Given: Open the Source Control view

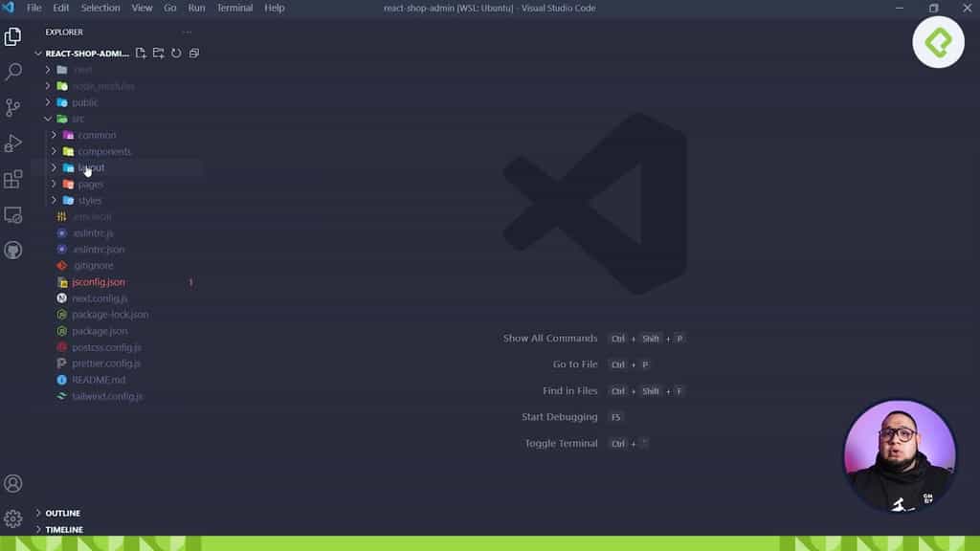Looking at the screenshot, I should click(x=13, y=107).
